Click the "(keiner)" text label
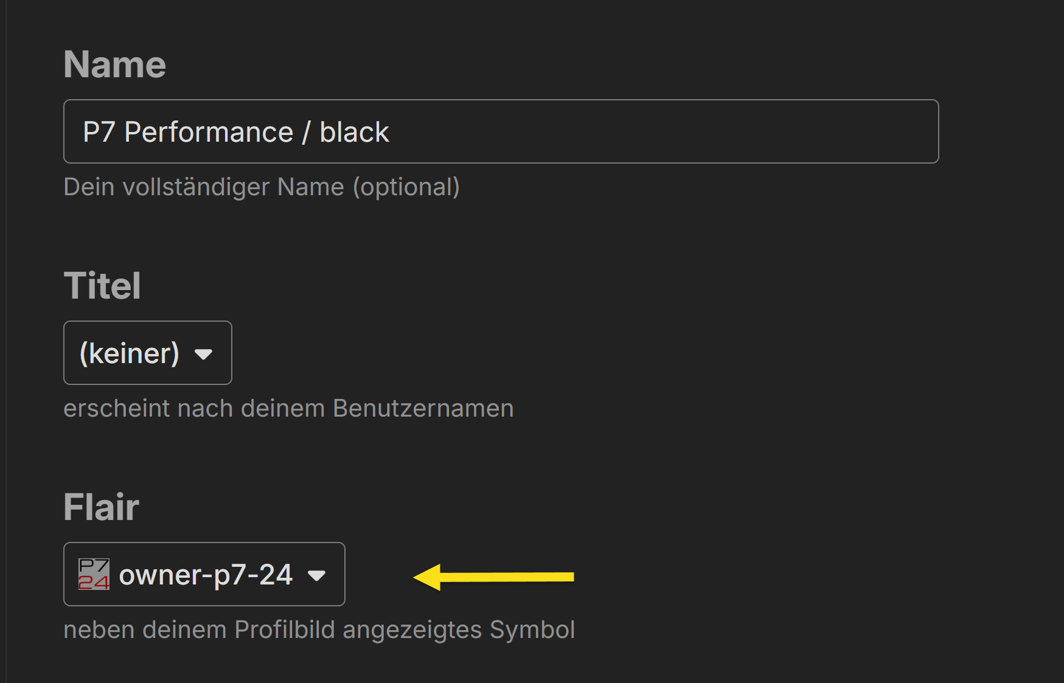The width and height of the screenshot is (1064, 683). [130, 353]
